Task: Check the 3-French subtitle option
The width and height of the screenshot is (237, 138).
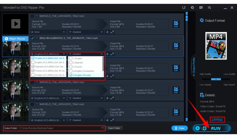Action: tap(71, 66)
